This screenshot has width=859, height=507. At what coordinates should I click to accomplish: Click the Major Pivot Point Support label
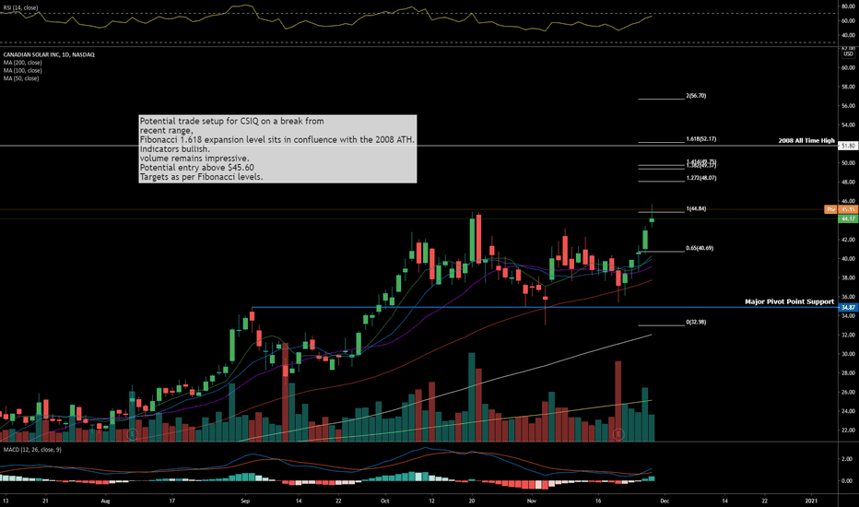(x=790, y=301)
